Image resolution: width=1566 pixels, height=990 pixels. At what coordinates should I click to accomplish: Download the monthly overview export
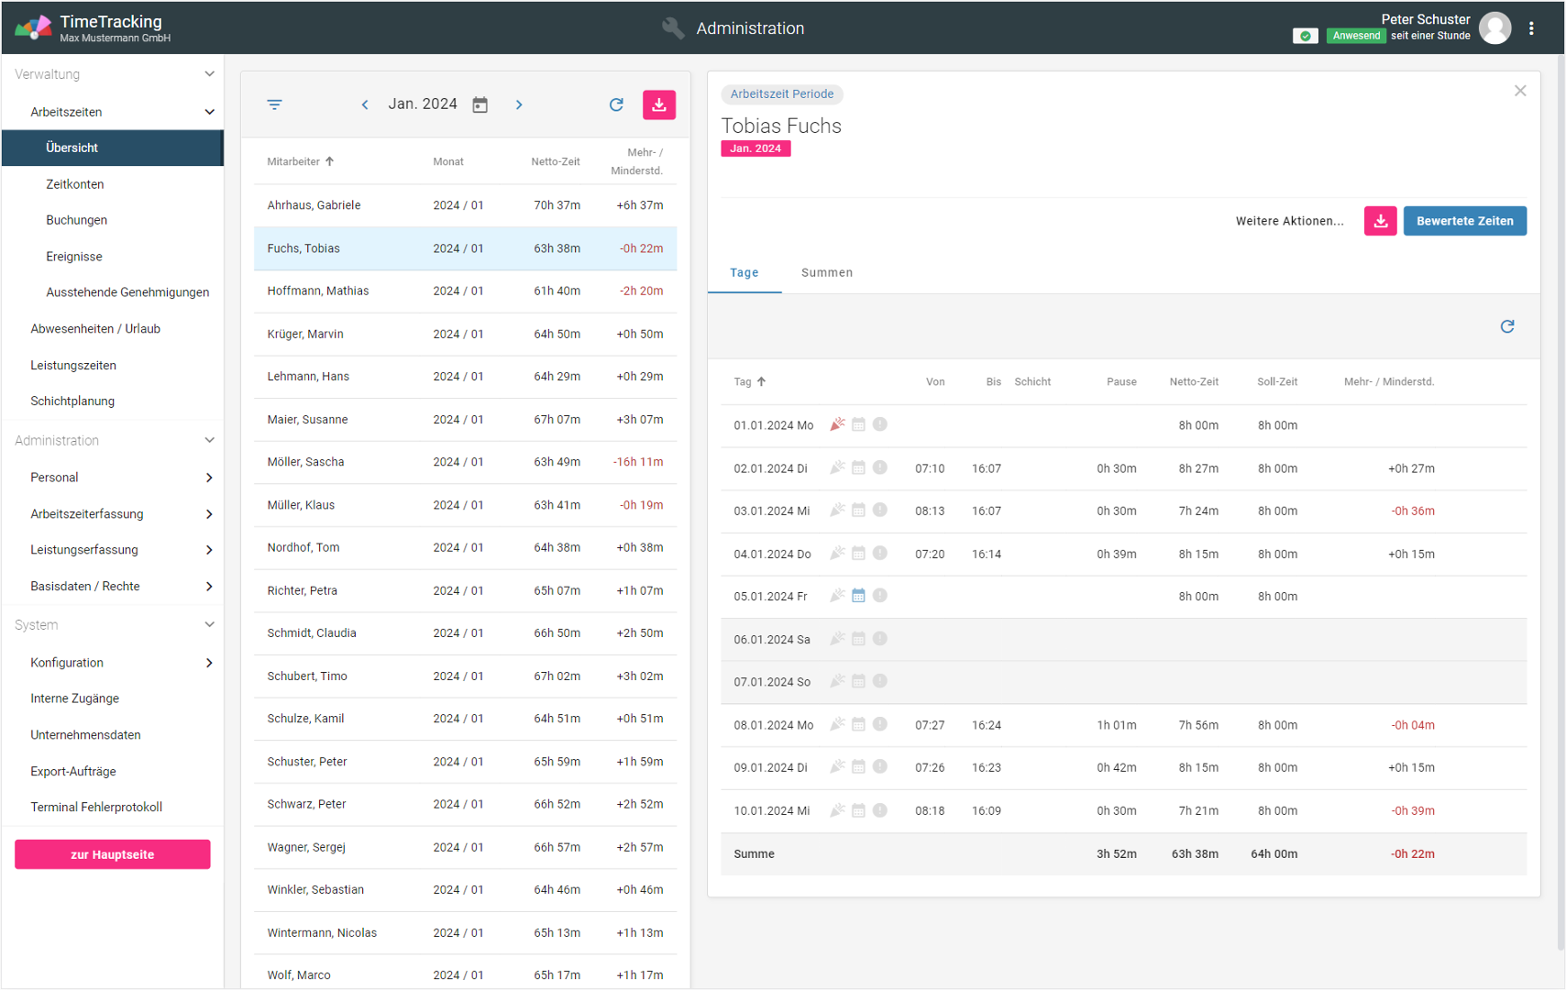pyautogui.click(x=658, y=104)
